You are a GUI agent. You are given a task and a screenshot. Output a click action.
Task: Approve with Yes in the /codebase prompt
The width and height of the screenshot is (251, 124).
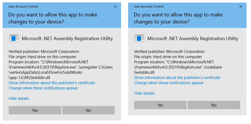(x=160, y=105)
